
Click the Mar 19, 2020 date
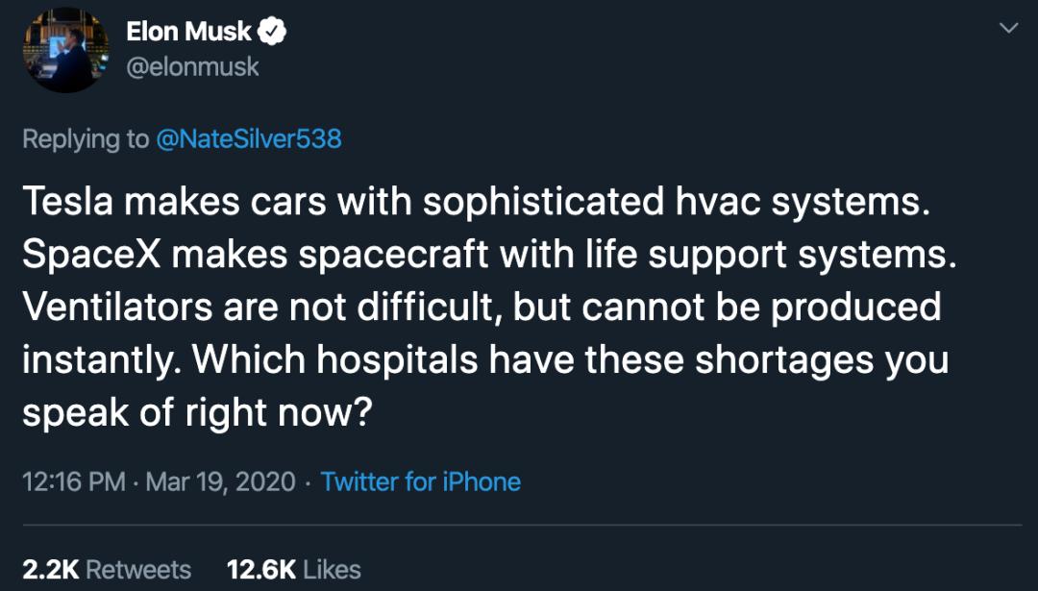click(220, 481)
